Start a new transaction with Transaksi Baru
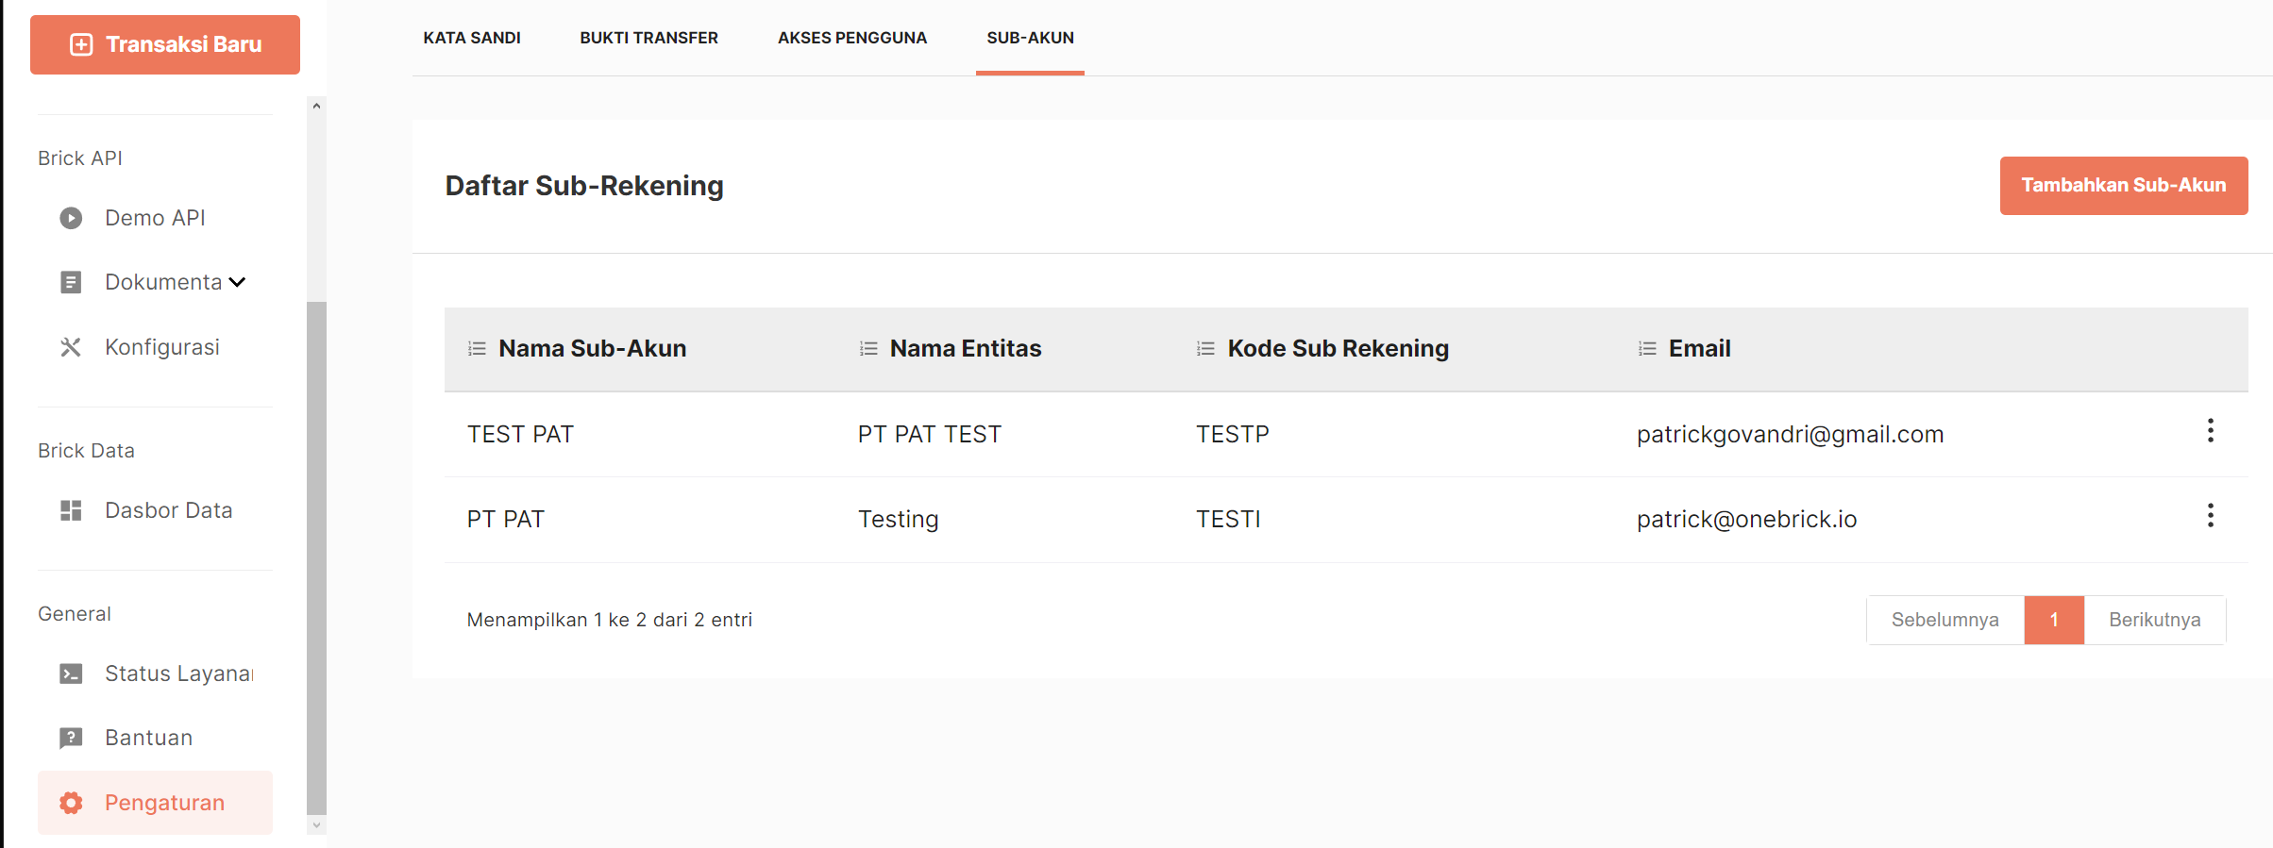Viewport: 2273px width, 848px height. 165,44
